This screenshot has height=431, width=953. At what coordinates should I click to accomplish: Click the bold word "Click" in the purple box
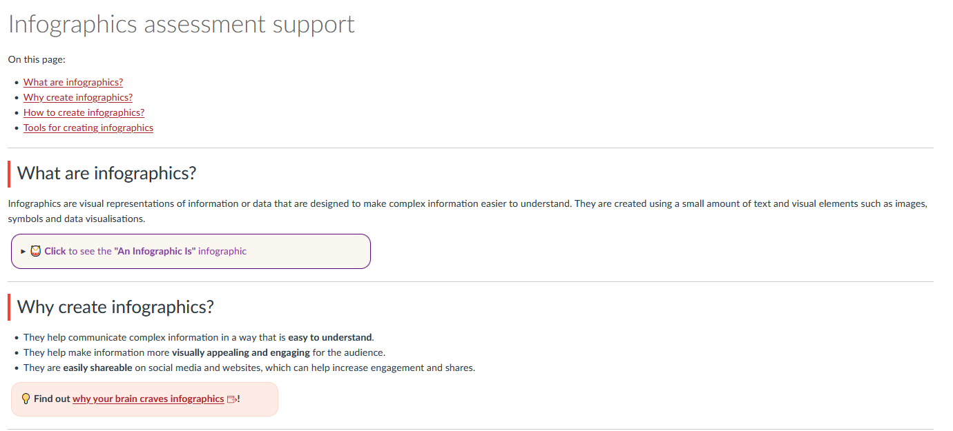[x=55, y=251]
